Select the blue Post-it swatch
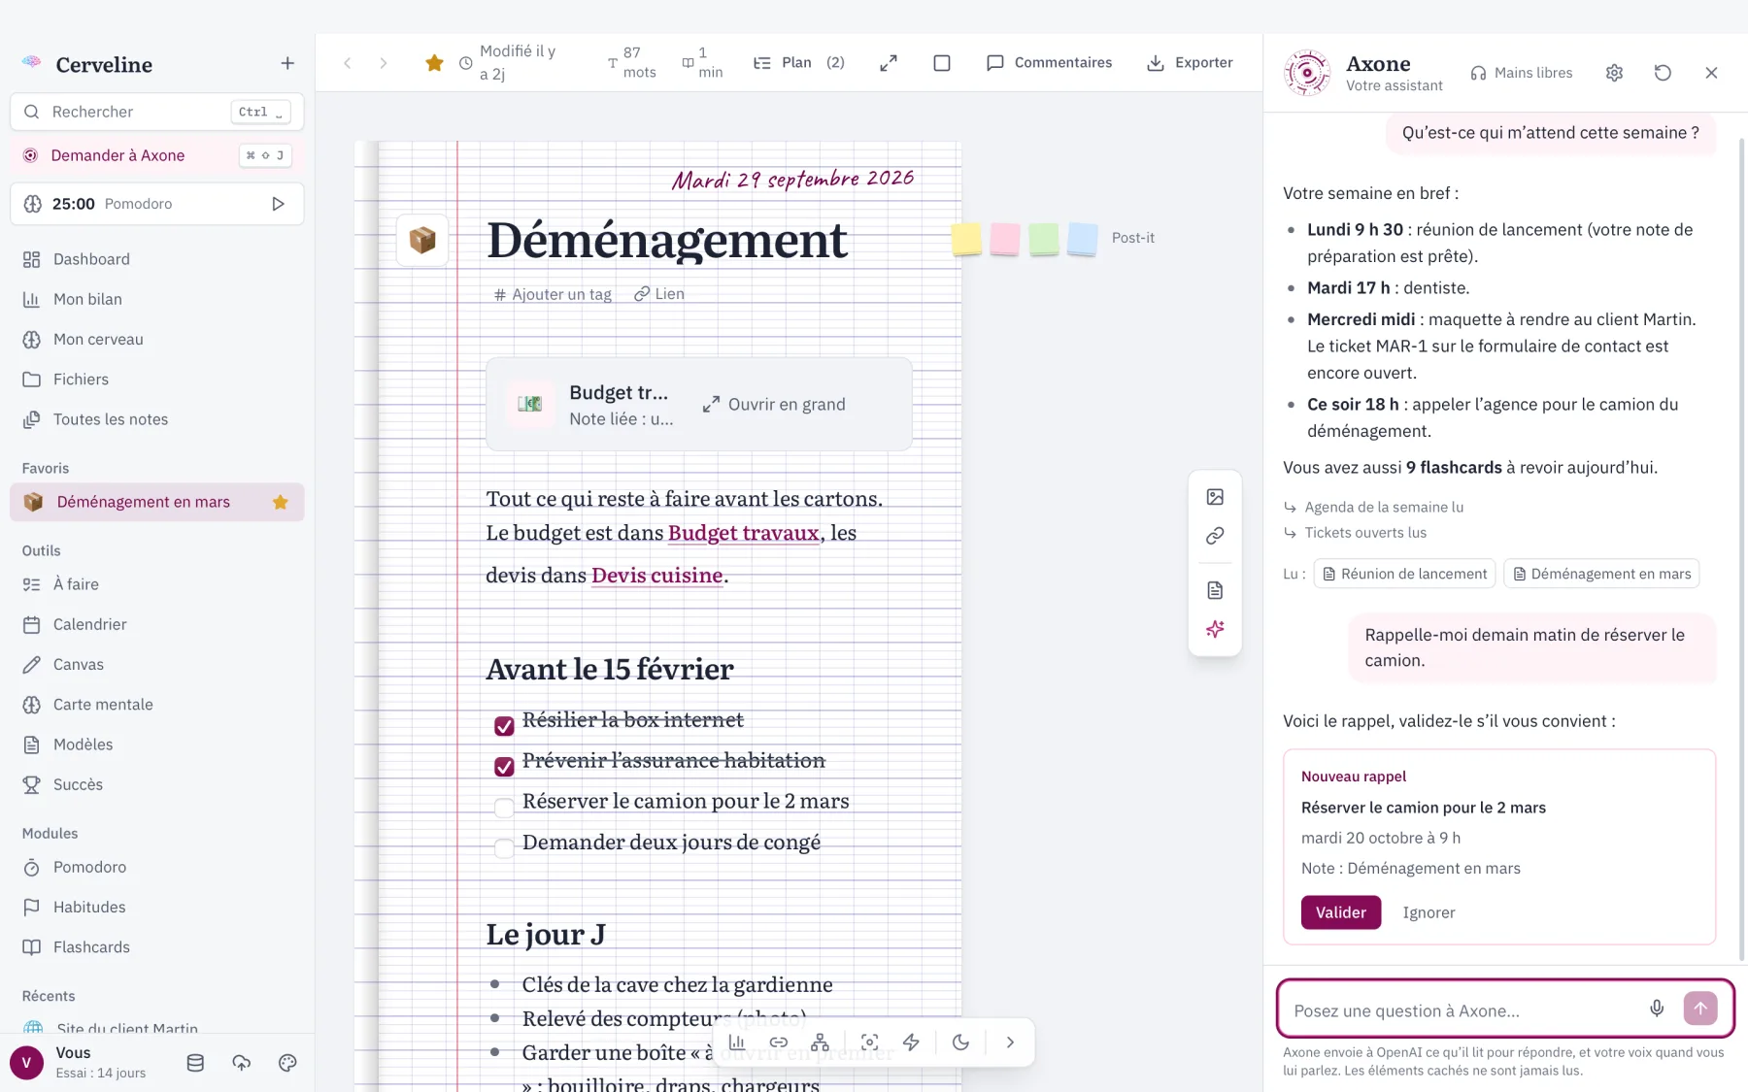 point(1082,239)
